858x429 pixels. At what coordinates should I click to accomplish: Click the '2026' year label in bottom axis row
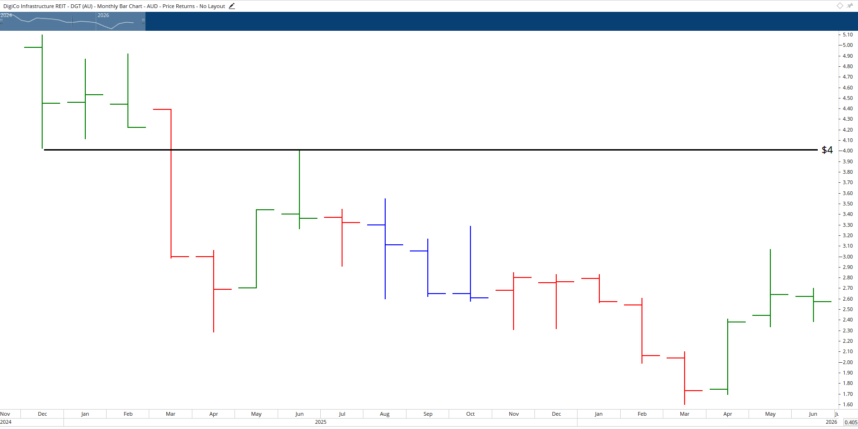coord(831,422)
